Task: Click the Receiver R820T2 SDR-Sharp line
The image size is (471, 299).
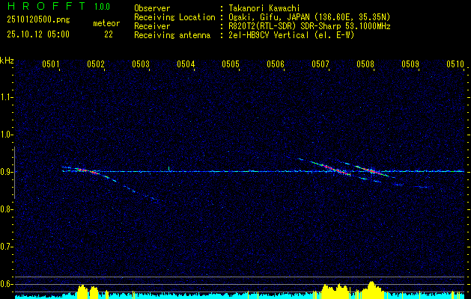Action: 309,26
